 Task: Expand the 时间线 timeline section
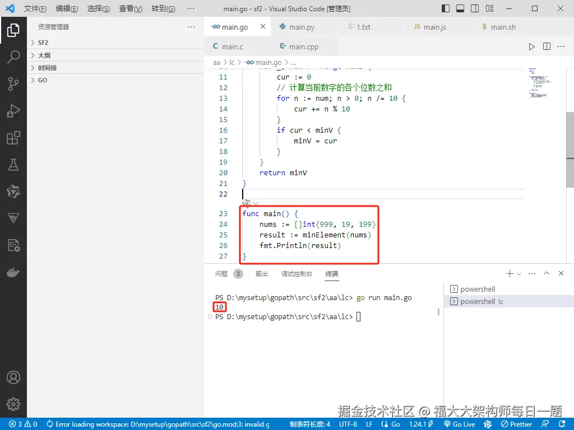tap(115, 68)
